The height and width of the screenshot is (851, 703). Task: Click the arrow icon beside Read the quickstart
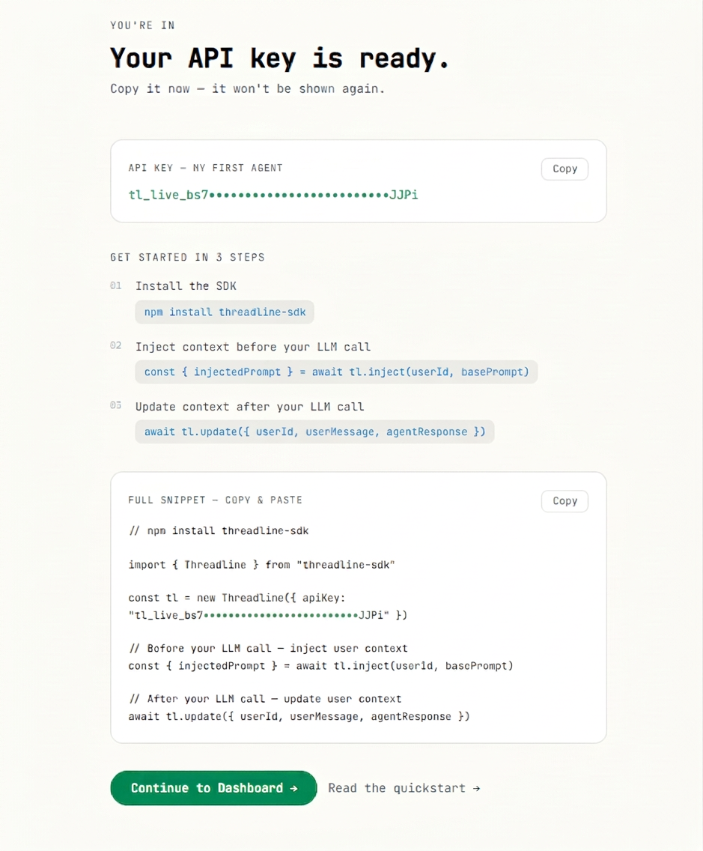point(477,787)
